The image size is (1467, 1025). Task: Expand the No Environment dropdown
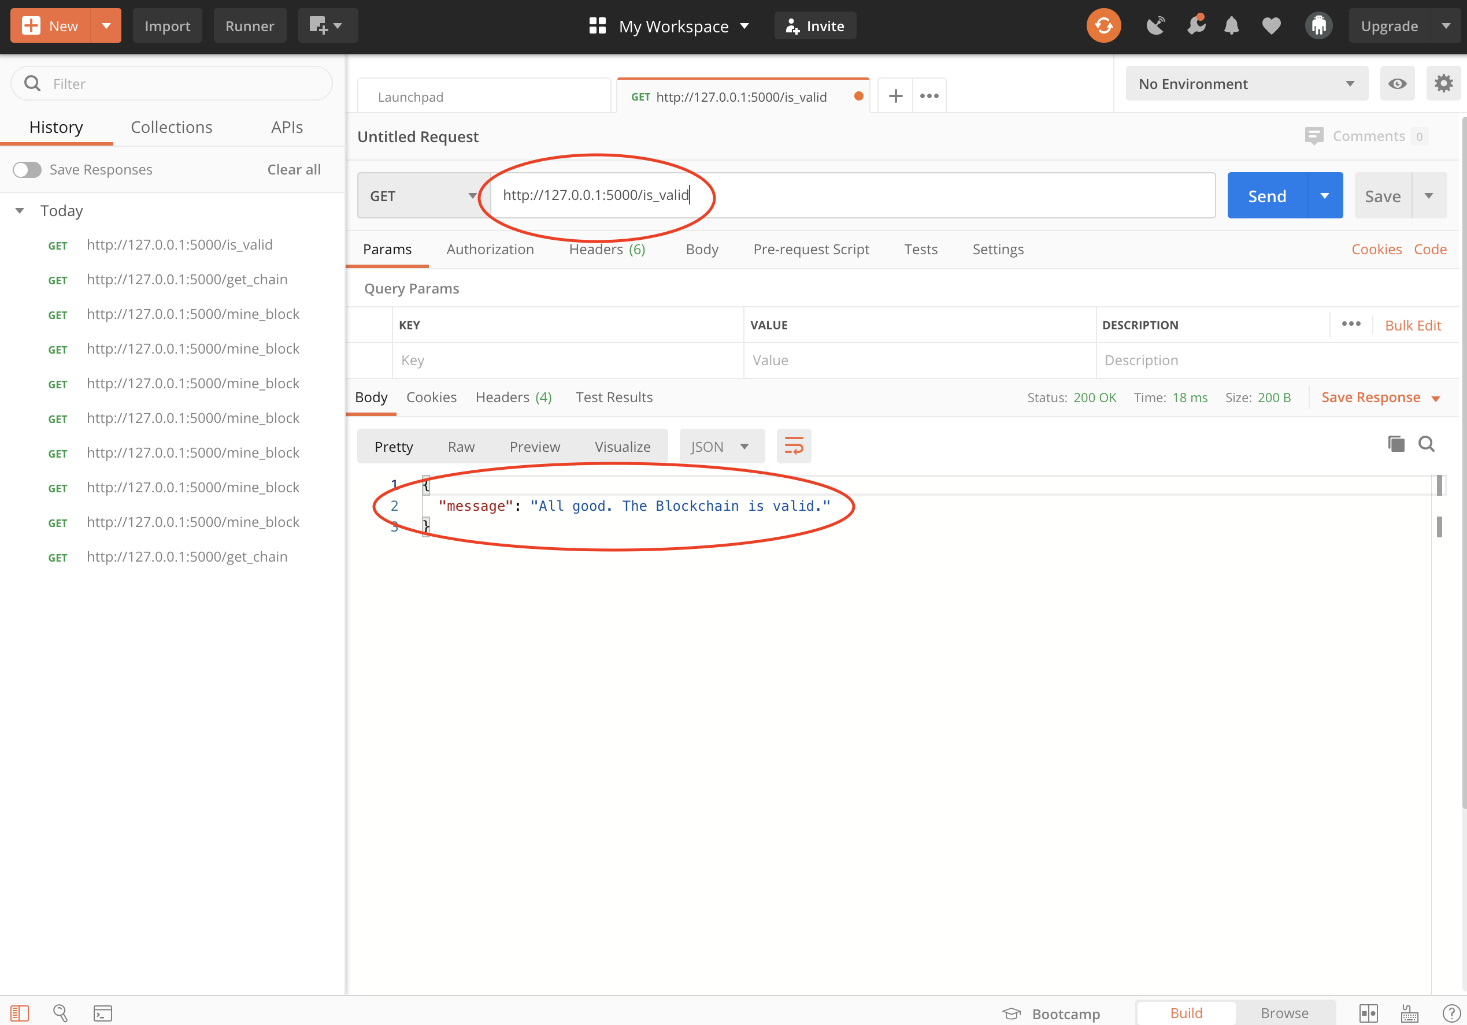coord(1246,84)
